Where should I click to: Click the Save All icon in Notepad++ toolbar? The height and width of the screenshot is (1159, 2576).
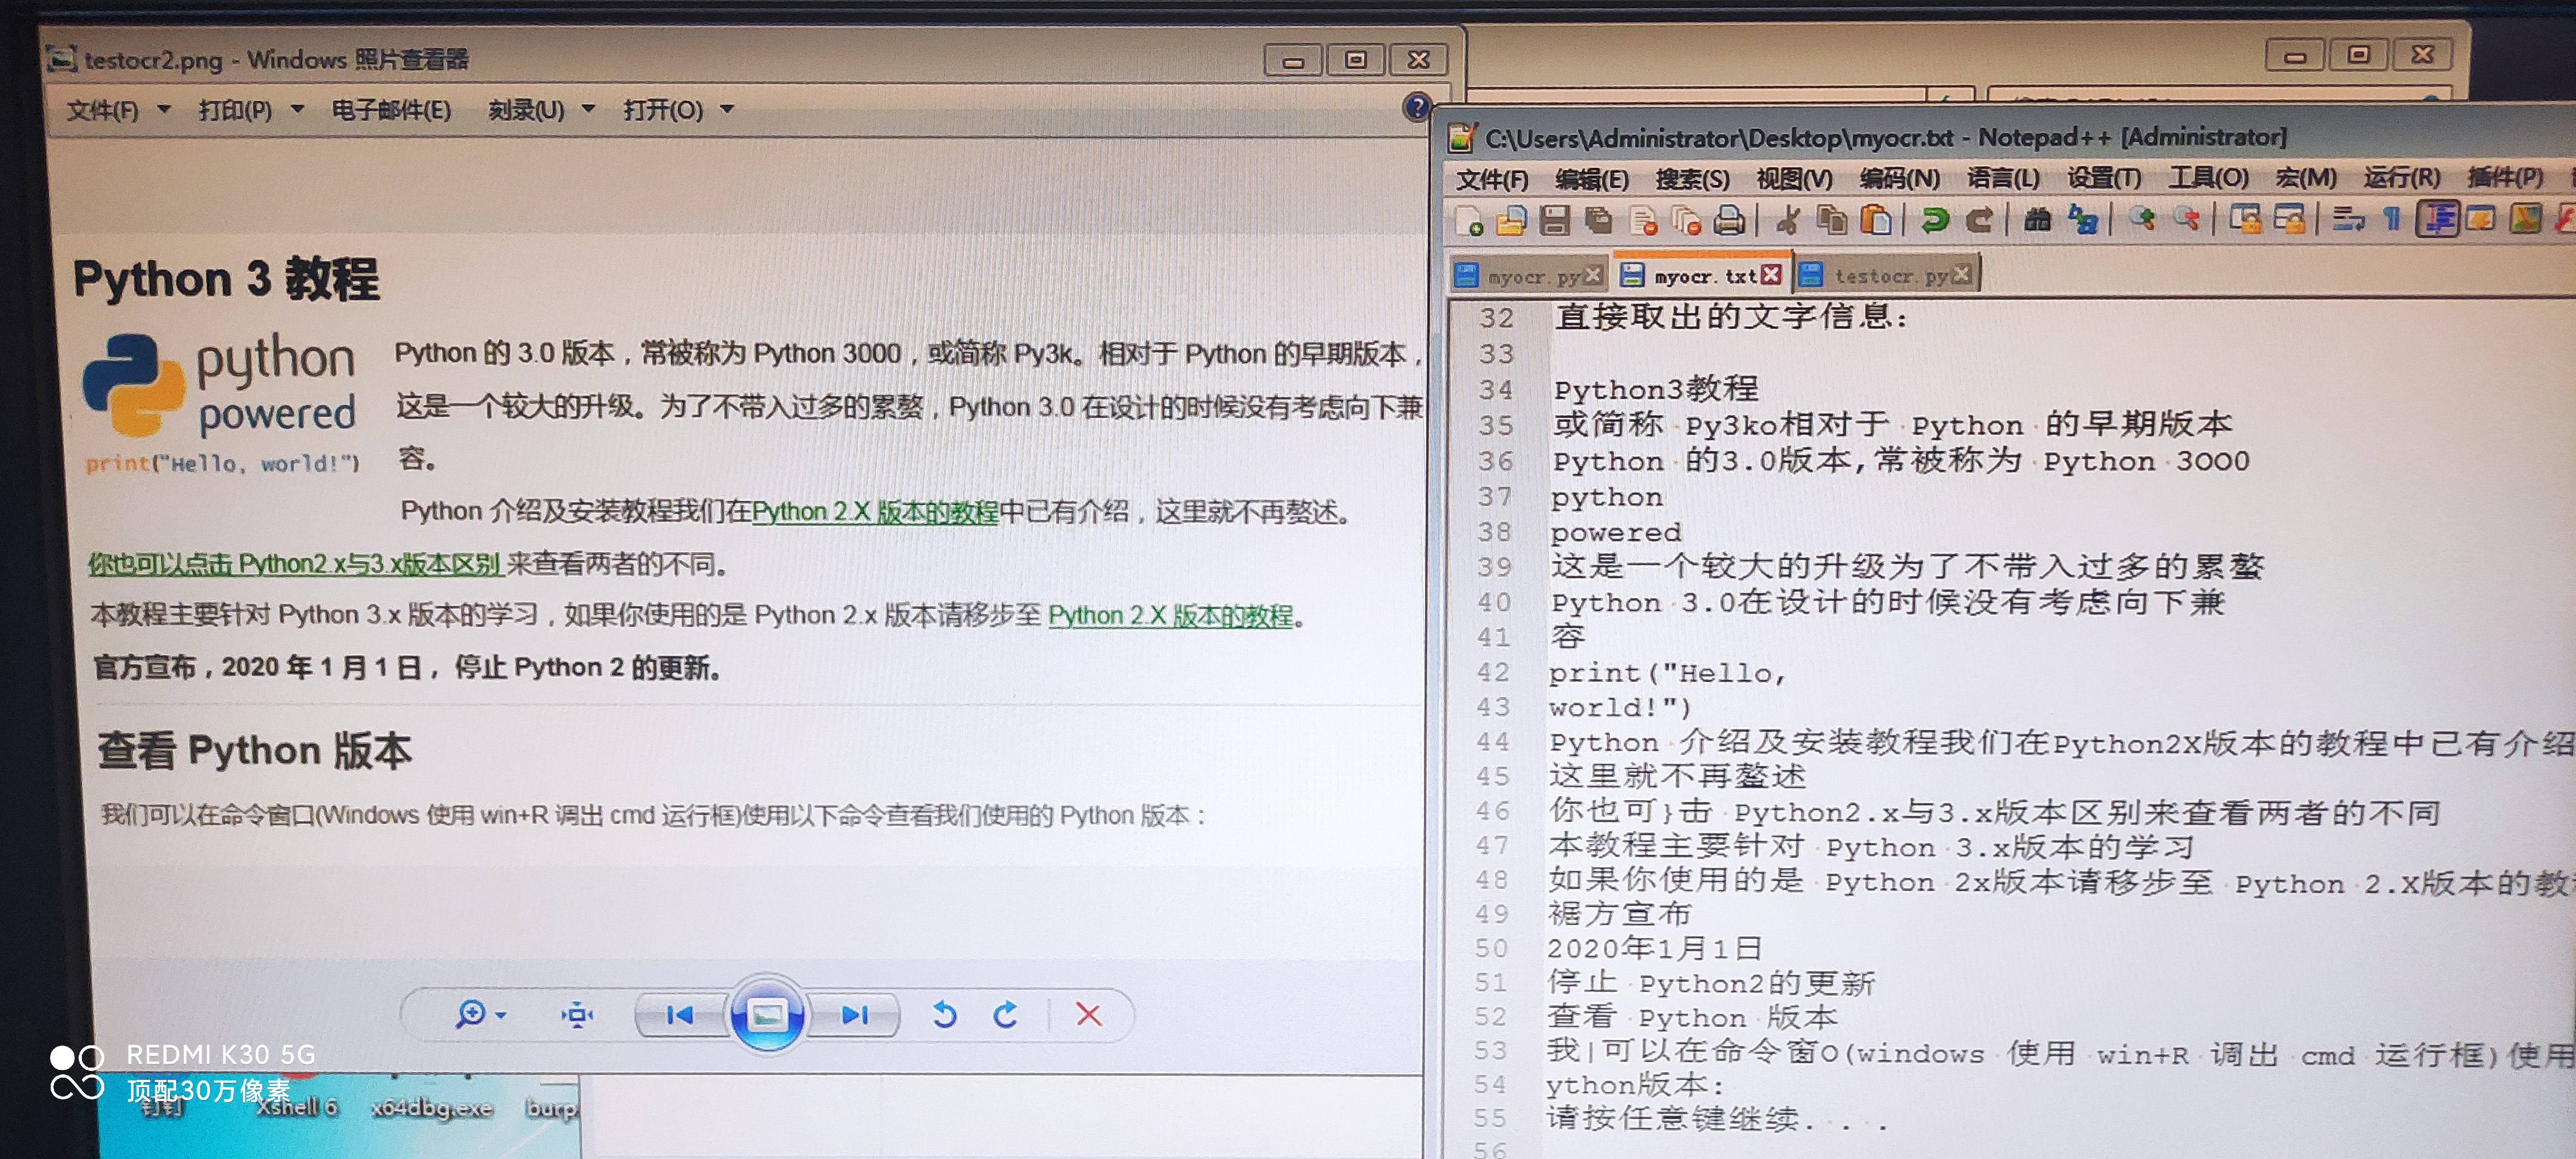point(1599,220)
